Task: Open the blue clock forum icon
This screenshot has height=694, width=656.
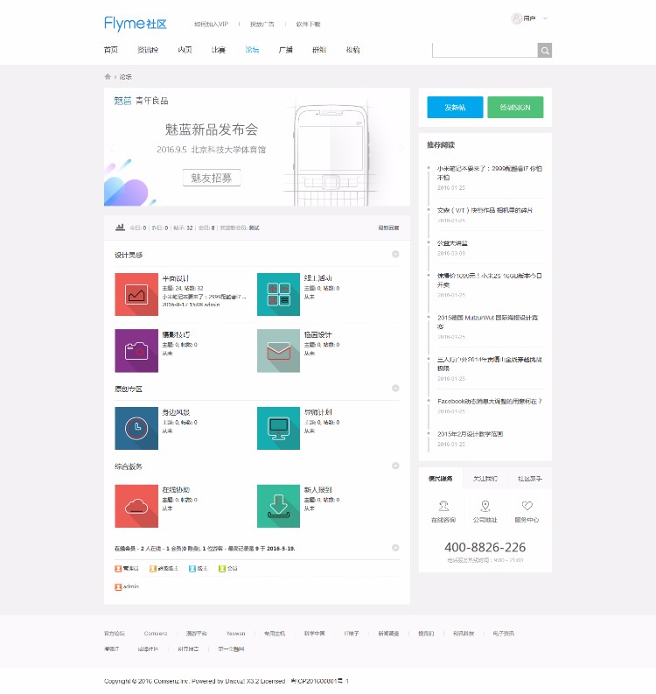Action: tap(136, 429)
